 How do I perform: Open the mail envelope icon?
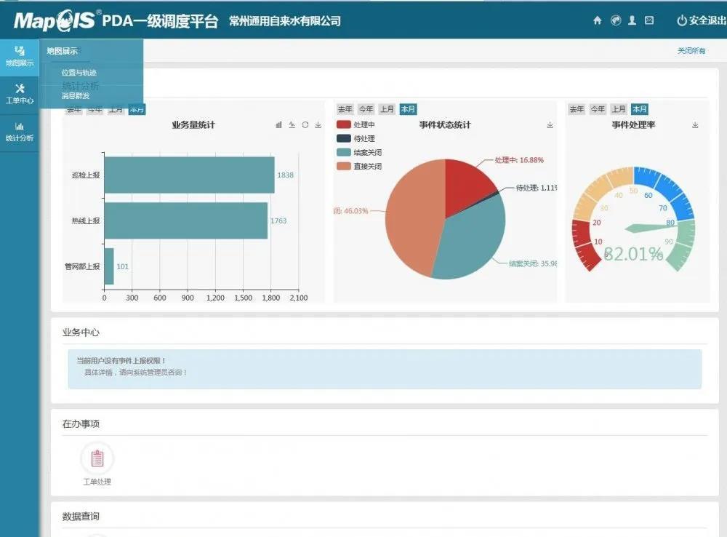pos(649,21)
